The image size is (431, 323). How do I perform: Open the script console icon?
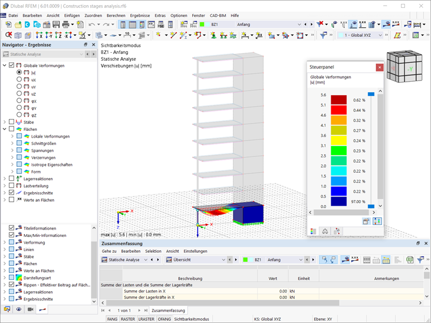tap(151, 24)
